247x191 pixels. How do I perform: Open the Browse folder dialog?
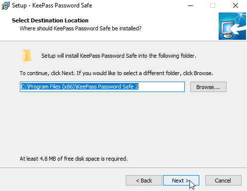[x=208, y=87]
